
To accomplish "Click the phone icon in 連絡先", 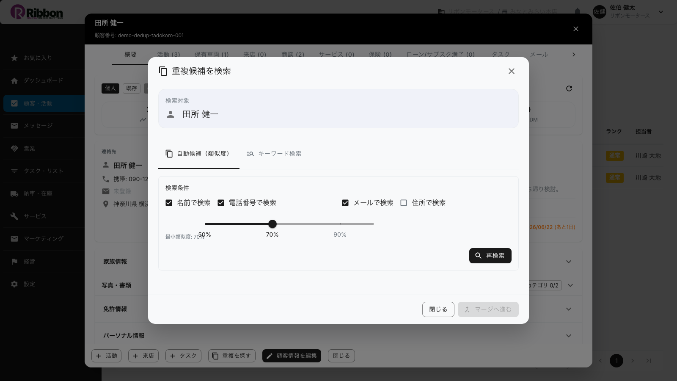I will (x=106, y=179).
